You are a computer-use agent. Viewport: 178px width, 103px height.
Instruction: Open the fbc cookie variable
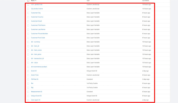pos(32,83)
